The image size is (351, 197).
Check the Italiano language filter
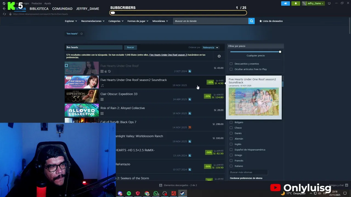click(x=231, y=166)
